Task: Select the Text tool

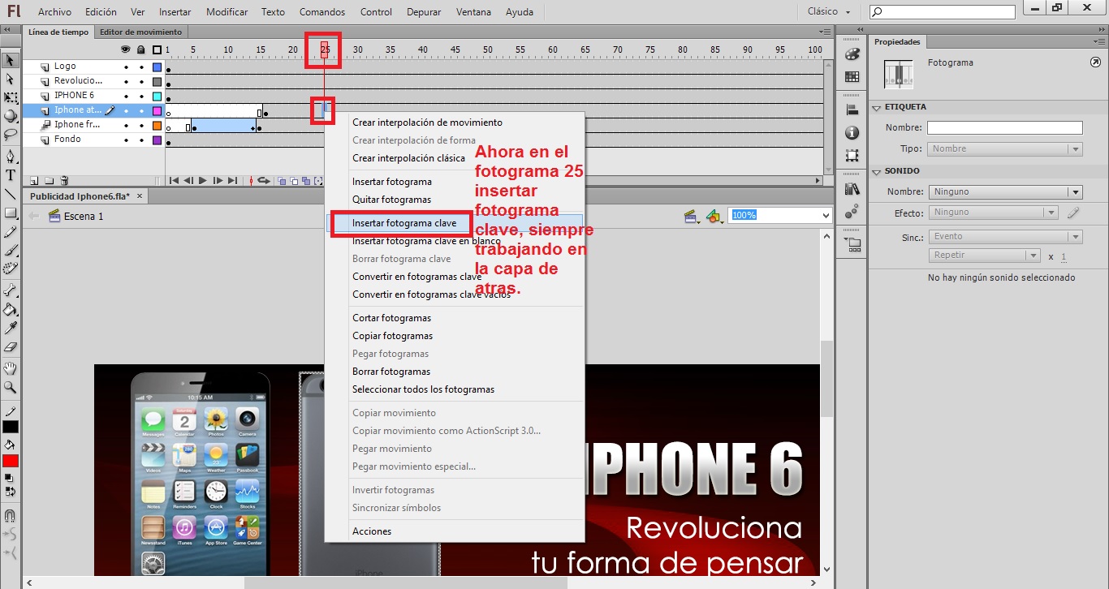Action: point(11,174)
